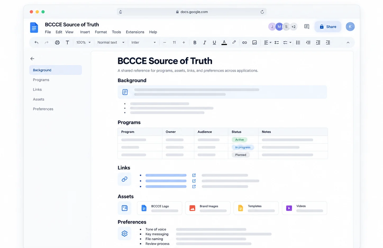Click the chain icon beside the Links list
This screenshot has width=383, height=248.
125,179
